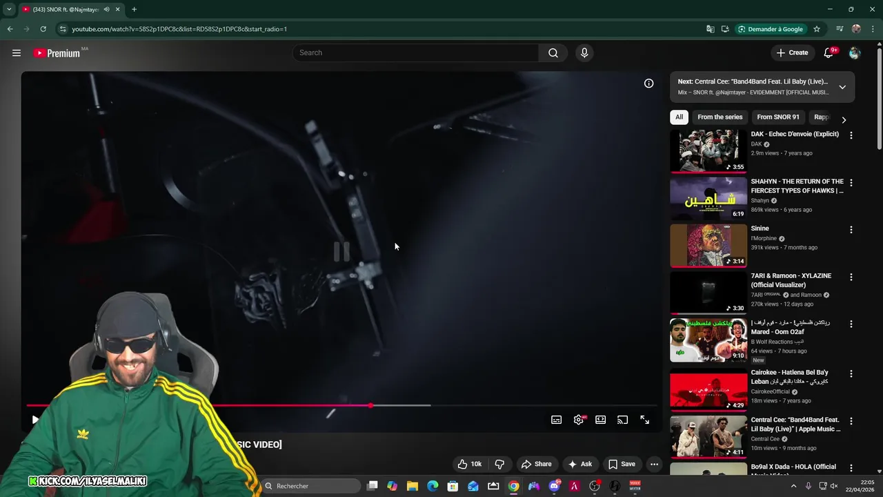Select From SNOR 91 chip

(777, 117)
